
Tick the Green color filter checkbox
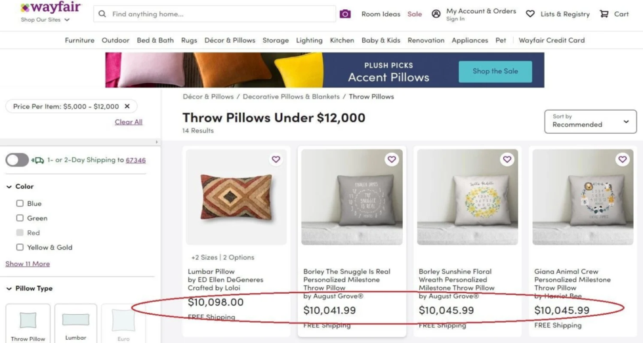pos(20,218)
